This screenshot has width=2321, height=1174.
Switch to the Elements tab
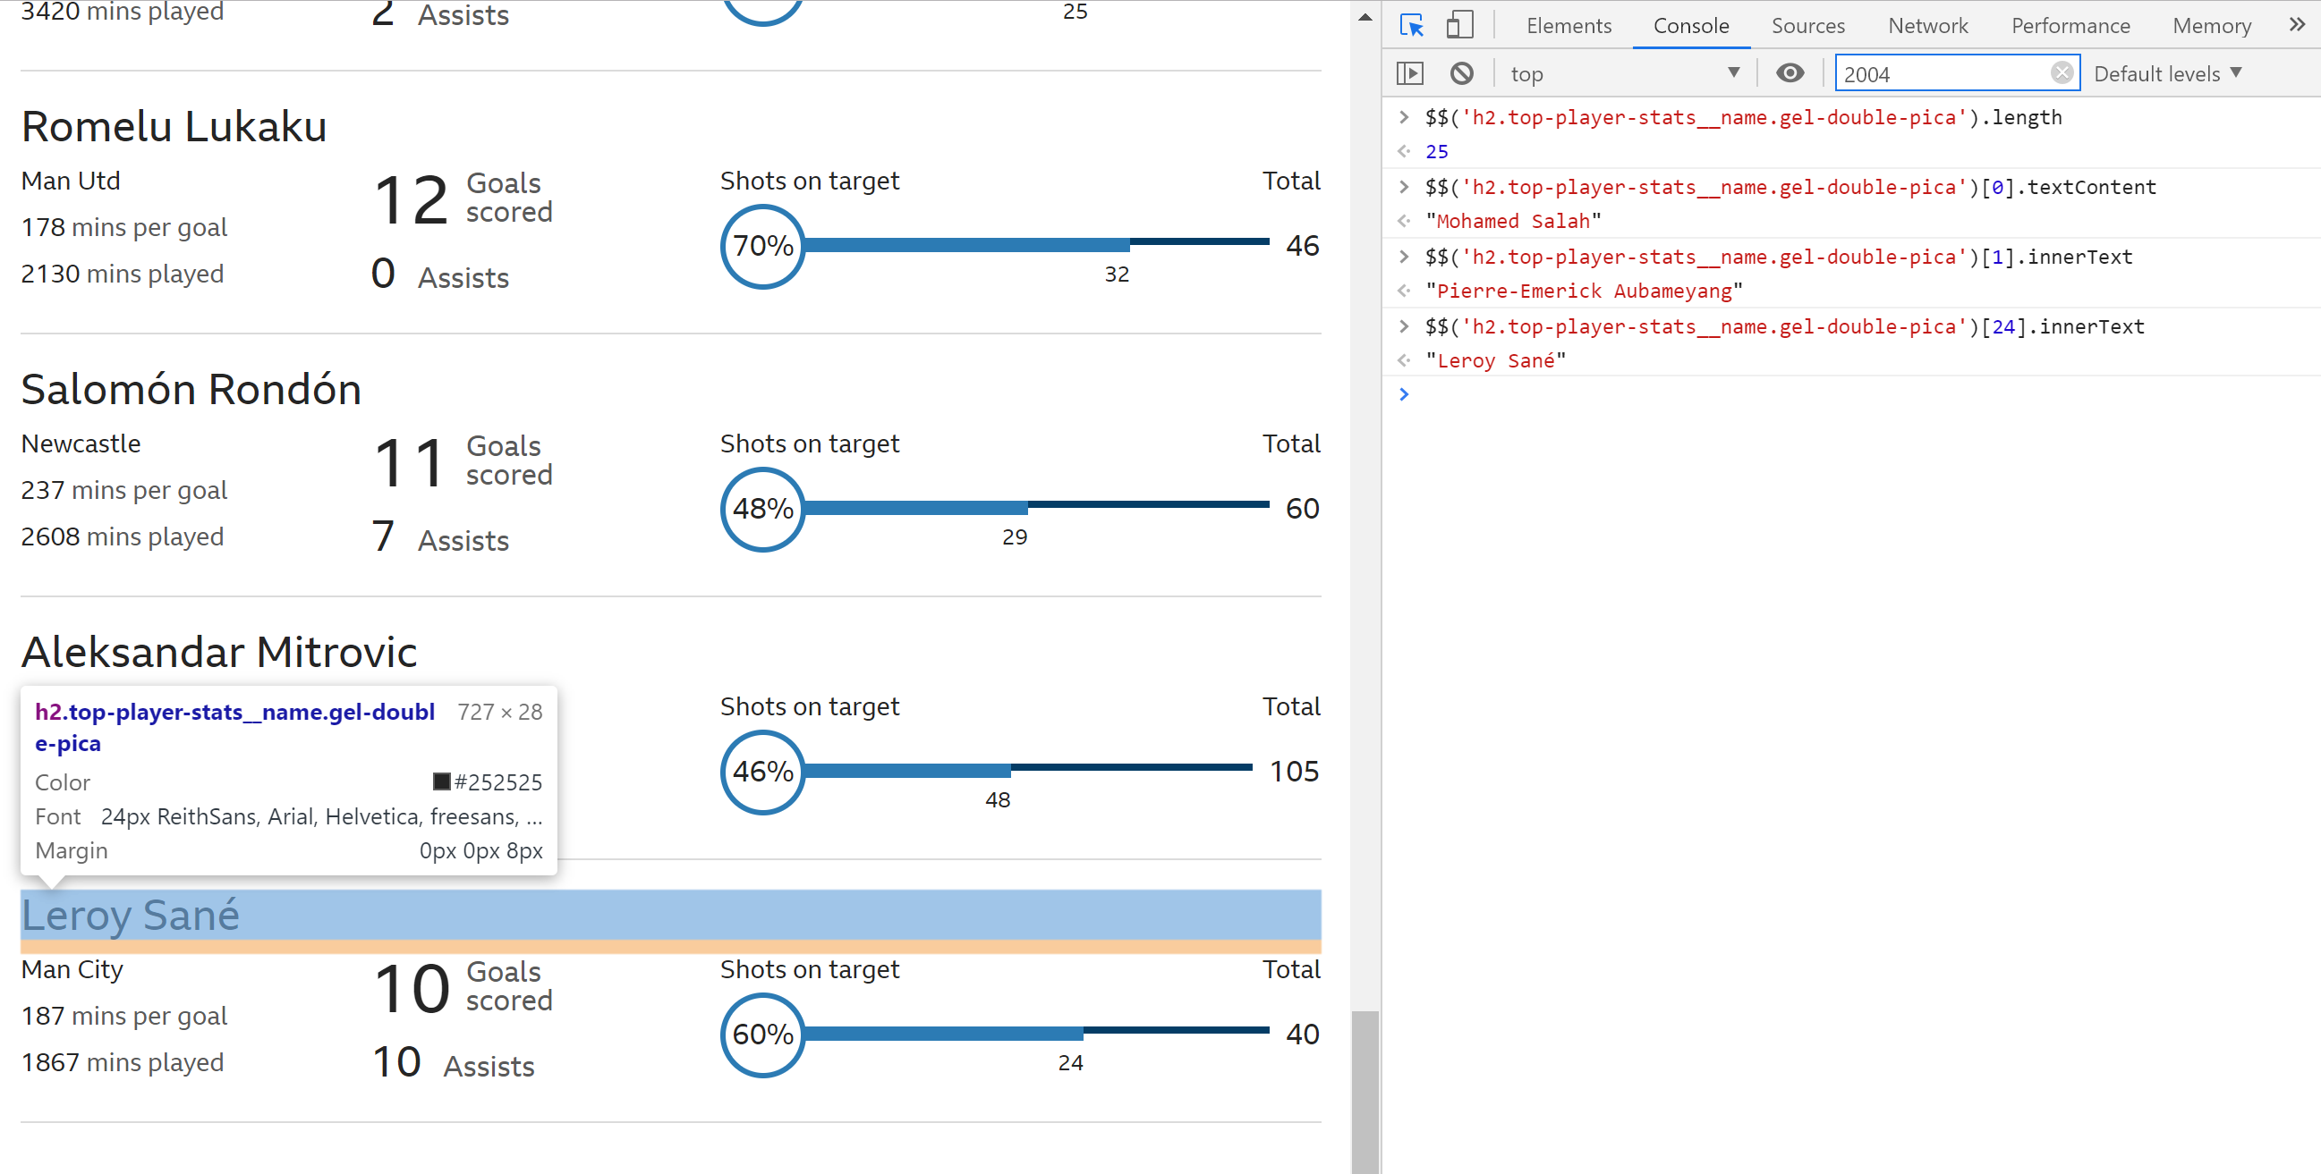pyautogui.click(x=1568, y=25)
